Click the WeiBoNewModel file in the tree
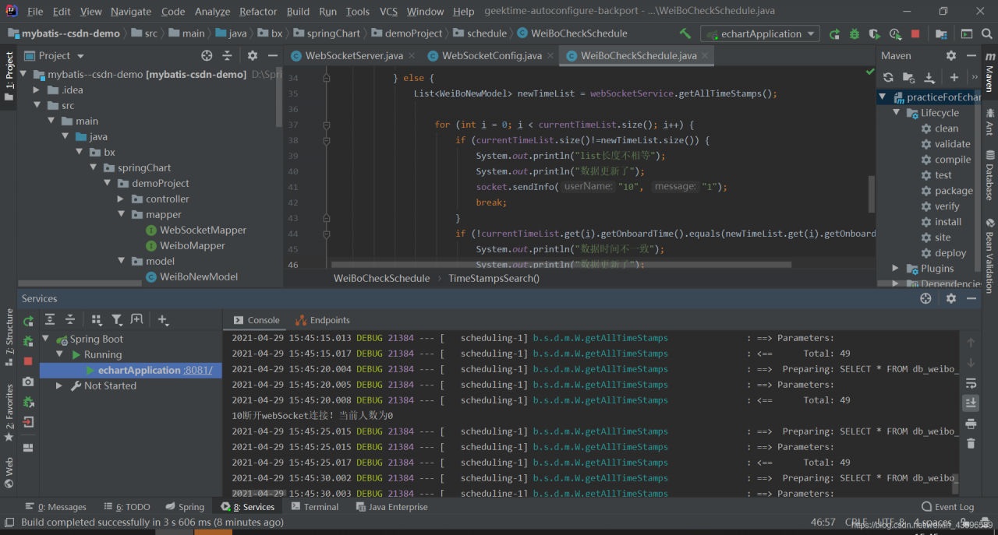This screenshot has width=998, height=535. tap(198, 276)
